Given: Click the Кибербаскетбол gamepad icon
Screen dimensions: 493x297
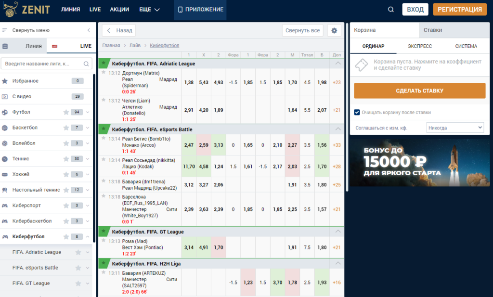Looking at the screenshot, I should pos(5,221).
